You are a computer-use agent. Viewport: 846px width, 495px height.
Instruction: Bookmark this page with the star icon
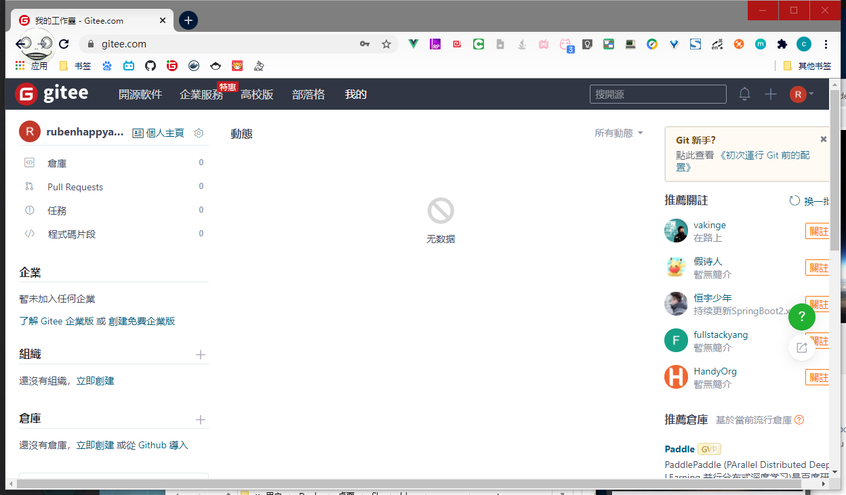point(386,44)
